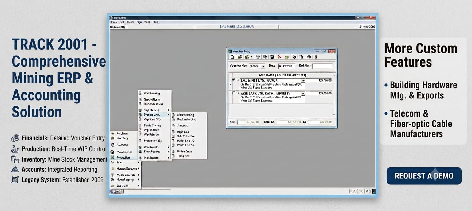
Task: Click the Accounts icon in the start menu
Action: coord(113,144)
